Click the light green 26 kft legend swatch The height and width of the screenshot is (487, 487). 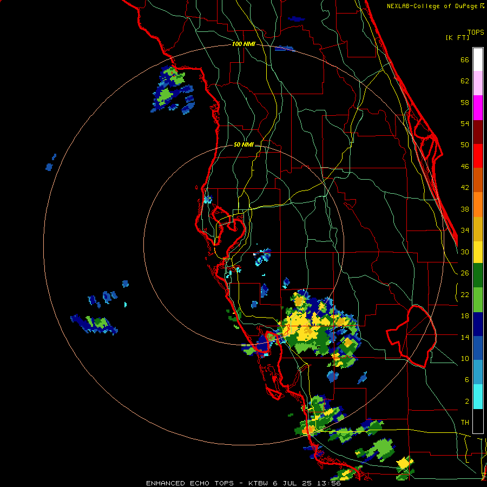(478, 300)
